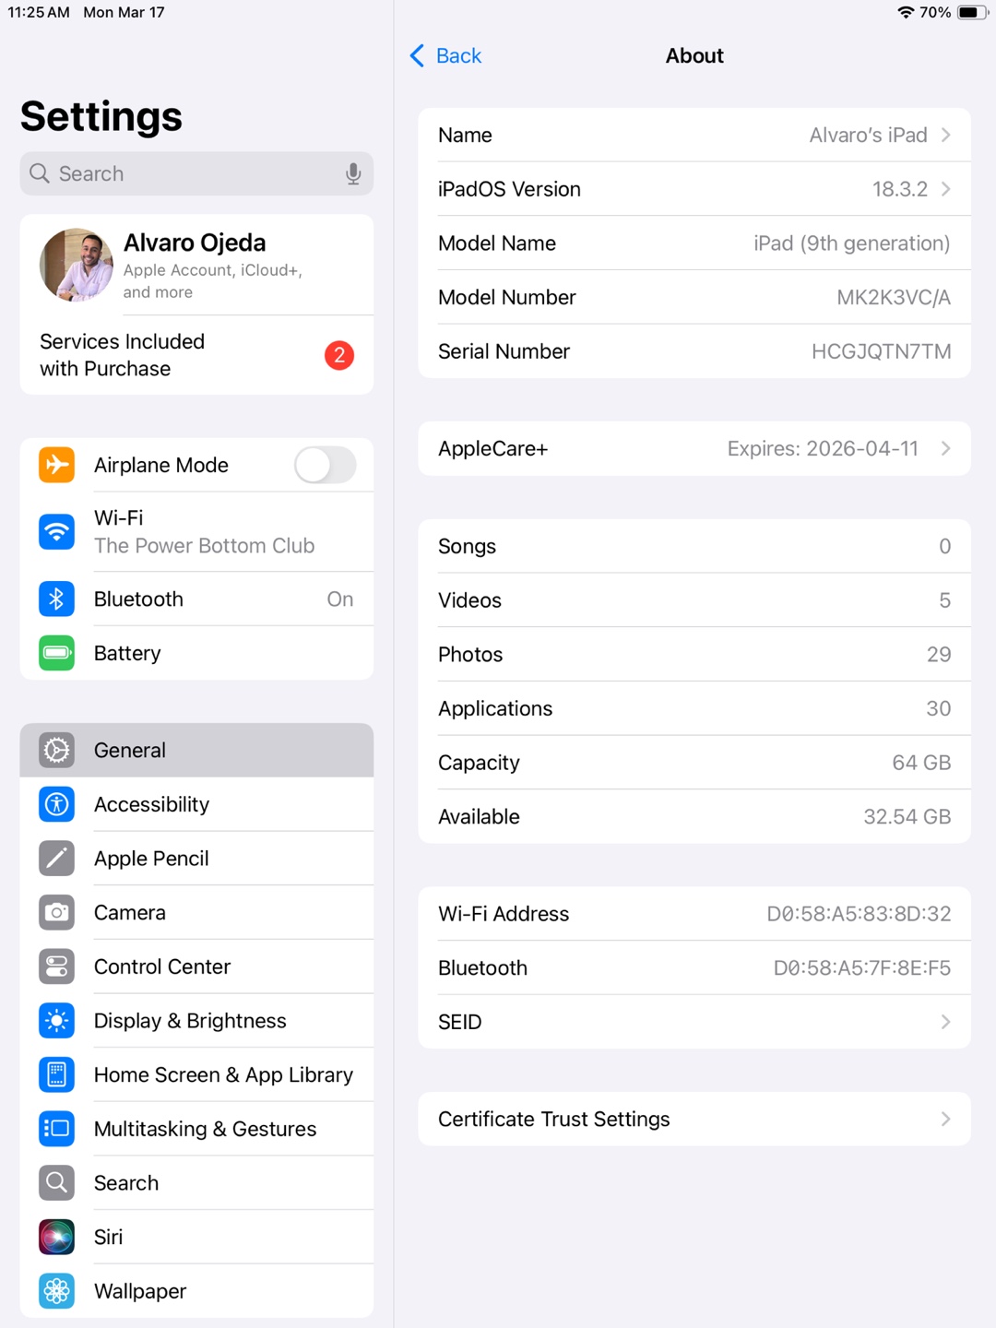The width and height of the screenshot is (996, 1328).
Task: Tap the Applications count 30
Action: click(939, 708)
